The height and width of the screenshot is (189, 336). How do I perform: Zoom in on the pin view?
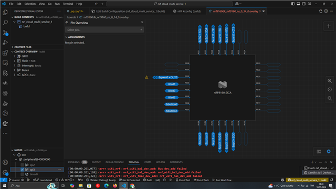click(x=330, y=81)
